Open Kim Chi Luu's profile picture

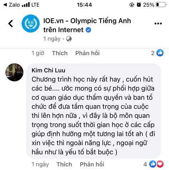[x=15, y=72]
